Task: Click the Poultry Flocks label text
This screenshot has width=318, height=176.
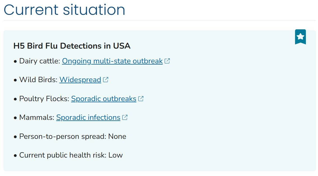Action: (x=44, y=99)
